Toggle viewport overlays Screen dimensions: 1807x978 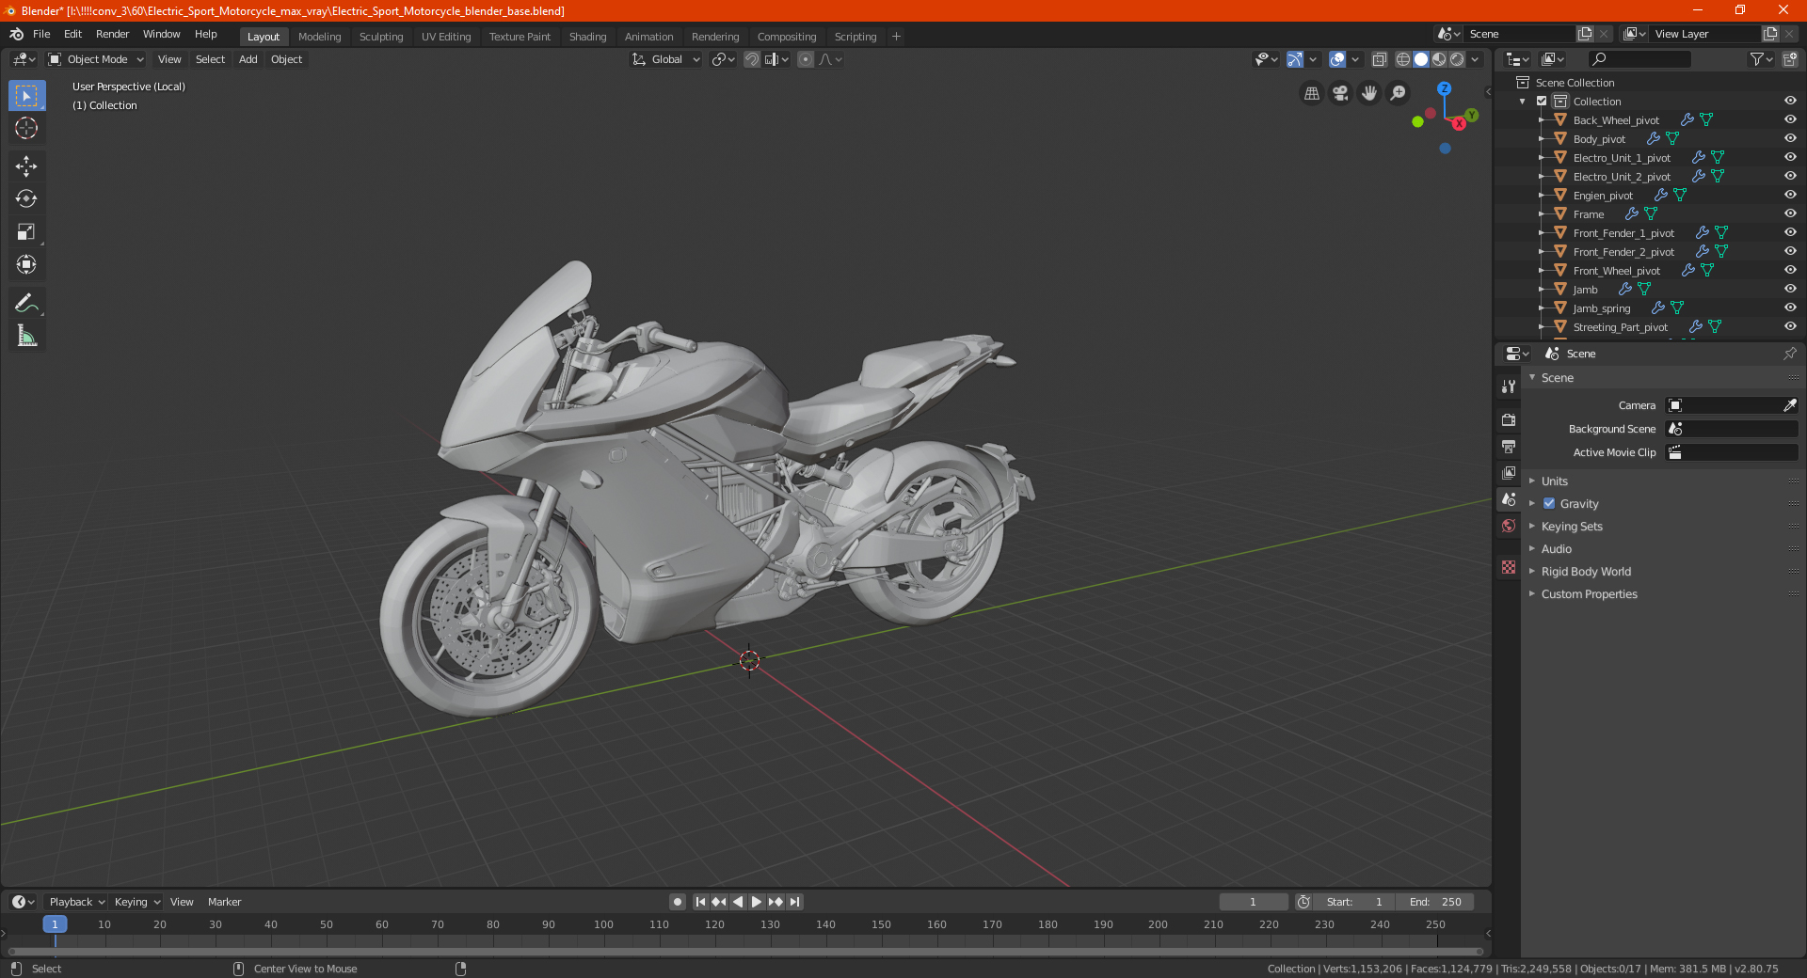[x=1337, y=59]
